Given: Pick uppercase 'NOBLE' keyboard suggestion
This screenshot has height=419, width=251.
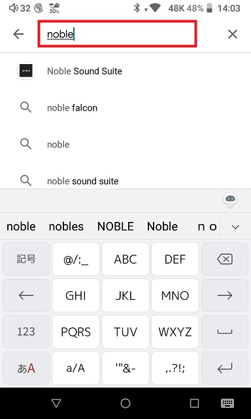Looking at the screenshot, I should tap(116, 227).
